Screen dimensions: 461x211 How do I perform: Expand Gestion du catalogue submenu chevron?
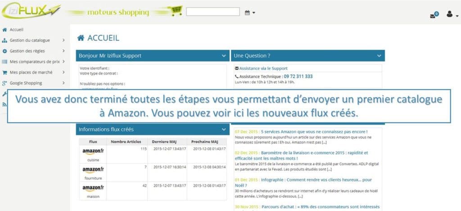point(63,40)
